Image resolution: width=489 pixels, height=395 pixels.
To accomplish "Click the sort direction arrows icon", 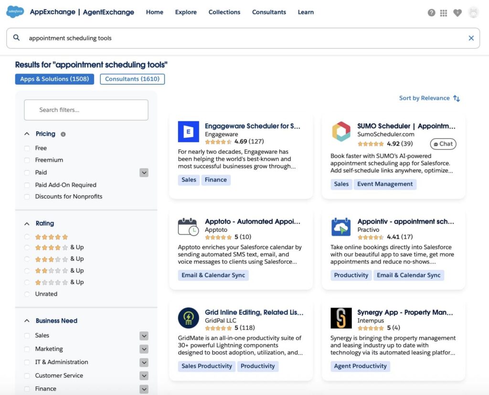I will [x=457, y=98].
